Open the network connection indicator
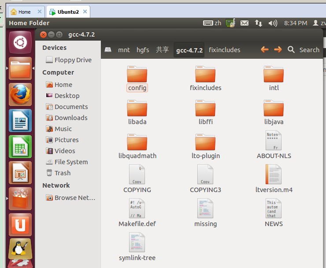326x268 pixels. click(x=259, y=23)
